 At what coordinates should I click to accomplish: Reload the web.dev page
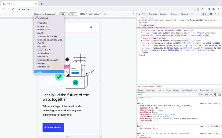click(13, 9)
